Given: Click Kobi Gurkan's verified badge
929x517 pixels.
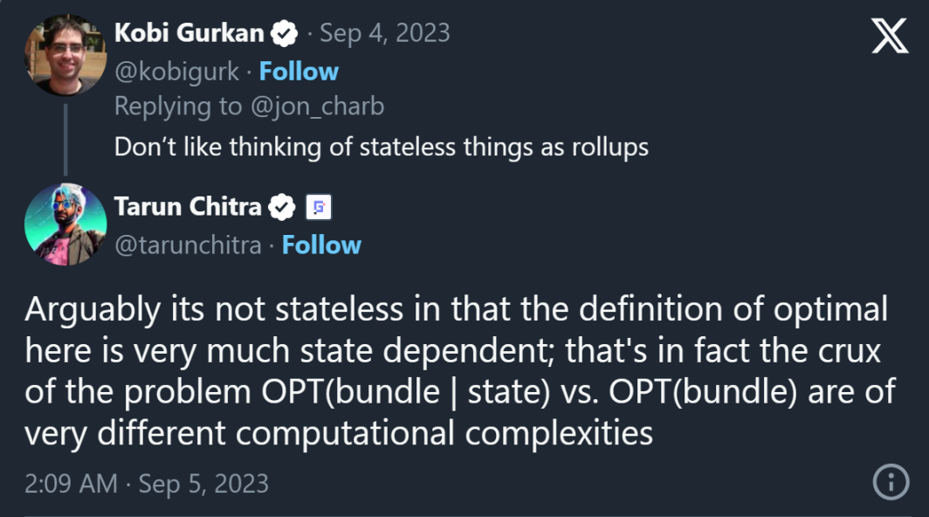Looking at the screenshot, I should coord(285,34).
